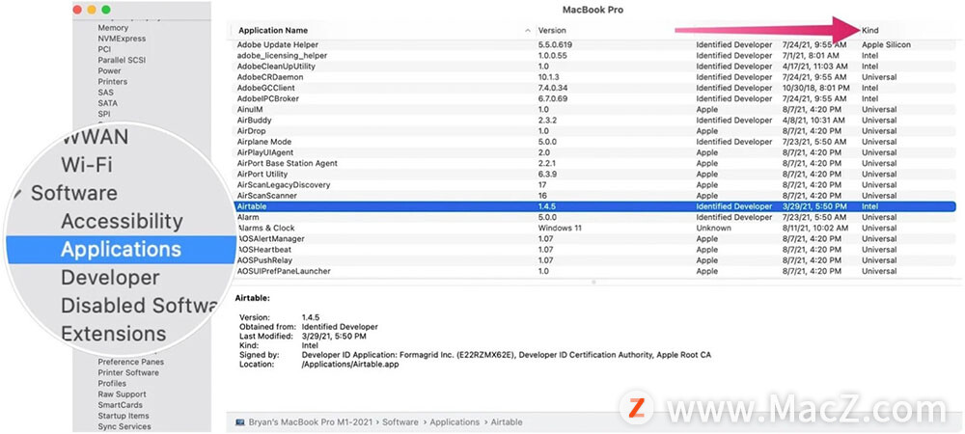
Task: Select the SAS sidebar item
Action: tap(105, 93)
